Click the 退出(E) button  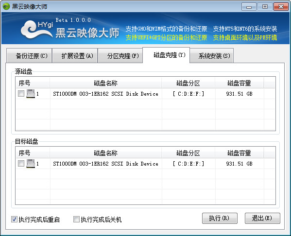[262, 218]
